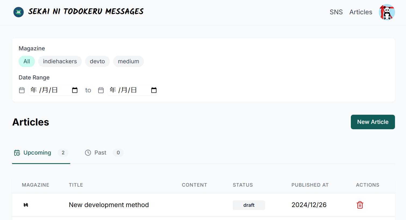406x220 pixels.
Task: Click calendar icon left of end date
Action: (x=101, y=90)
